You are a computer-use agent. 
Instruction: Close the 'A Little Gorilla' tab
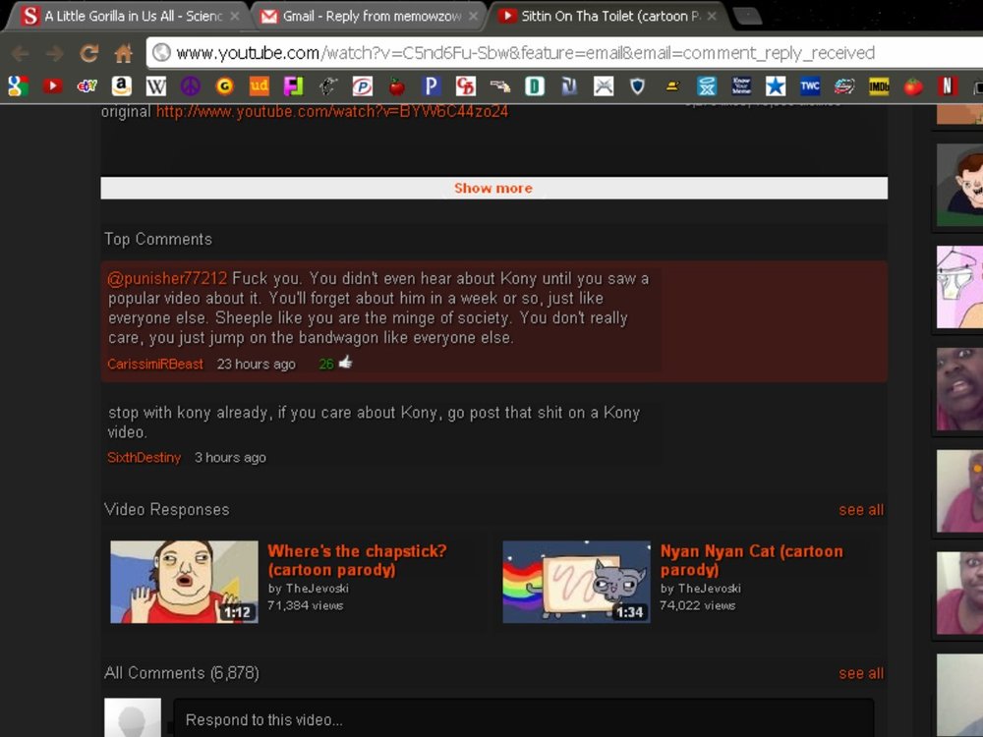pyautogui.click(x=235, y=17)
